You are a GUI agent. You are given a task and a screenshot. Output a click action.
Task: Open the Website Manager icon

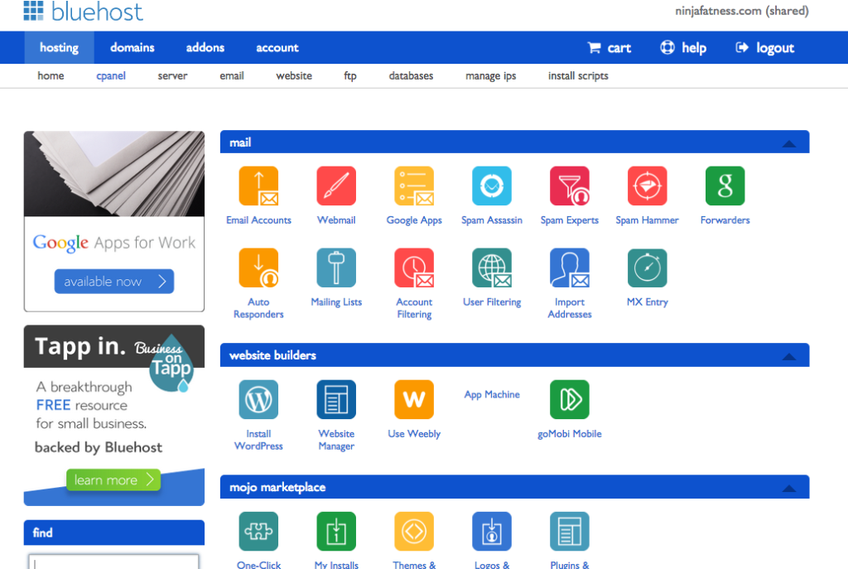[336, 400]
